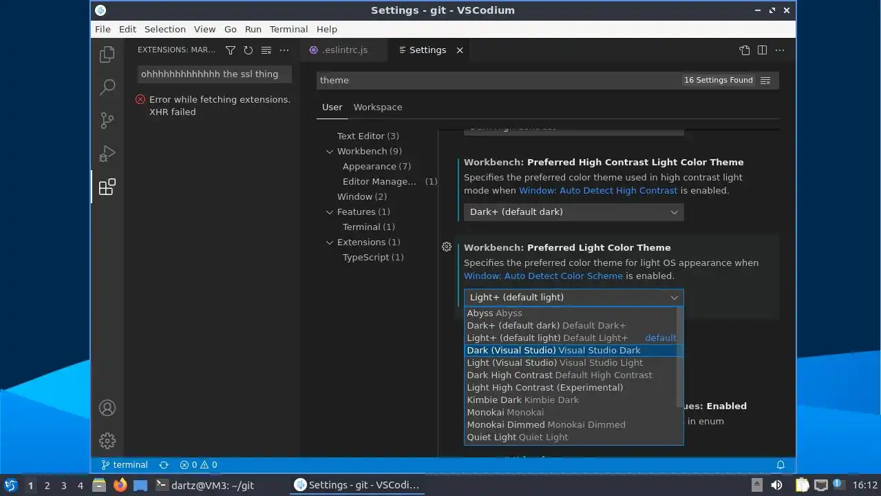The width and height of the screenshot is (881, 496).
Task: Open the Accounts menu icon
Action: coord(107,408)
